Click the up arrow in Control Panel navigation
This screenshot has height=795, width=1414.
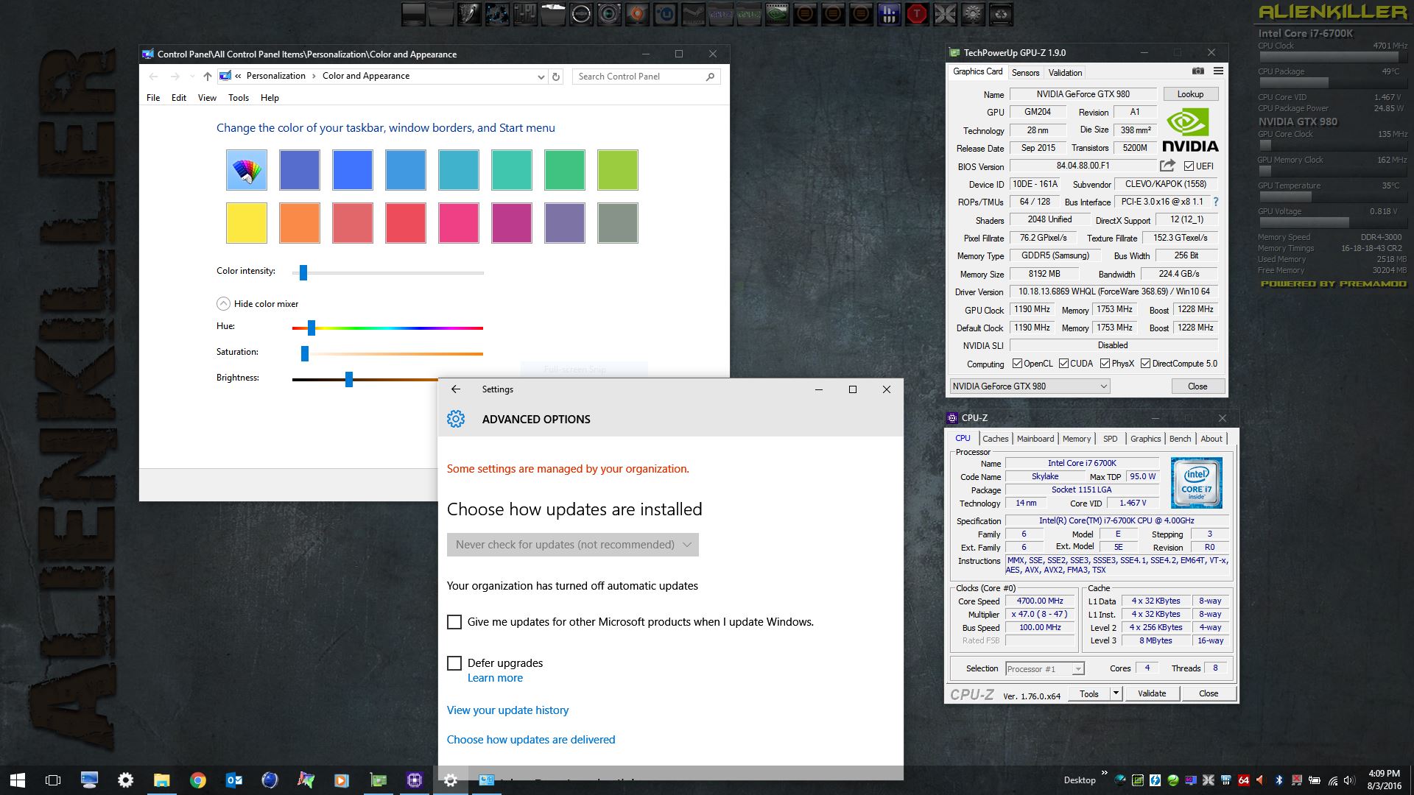[208, 77]
